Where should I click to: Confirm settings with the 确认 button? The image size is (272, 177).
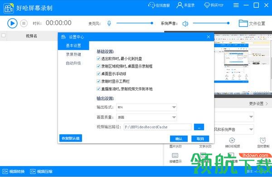click(179, 139)
